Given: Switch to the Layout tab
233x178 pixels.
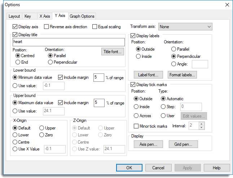Looking at the screenshot, I should tap(14, 16).
